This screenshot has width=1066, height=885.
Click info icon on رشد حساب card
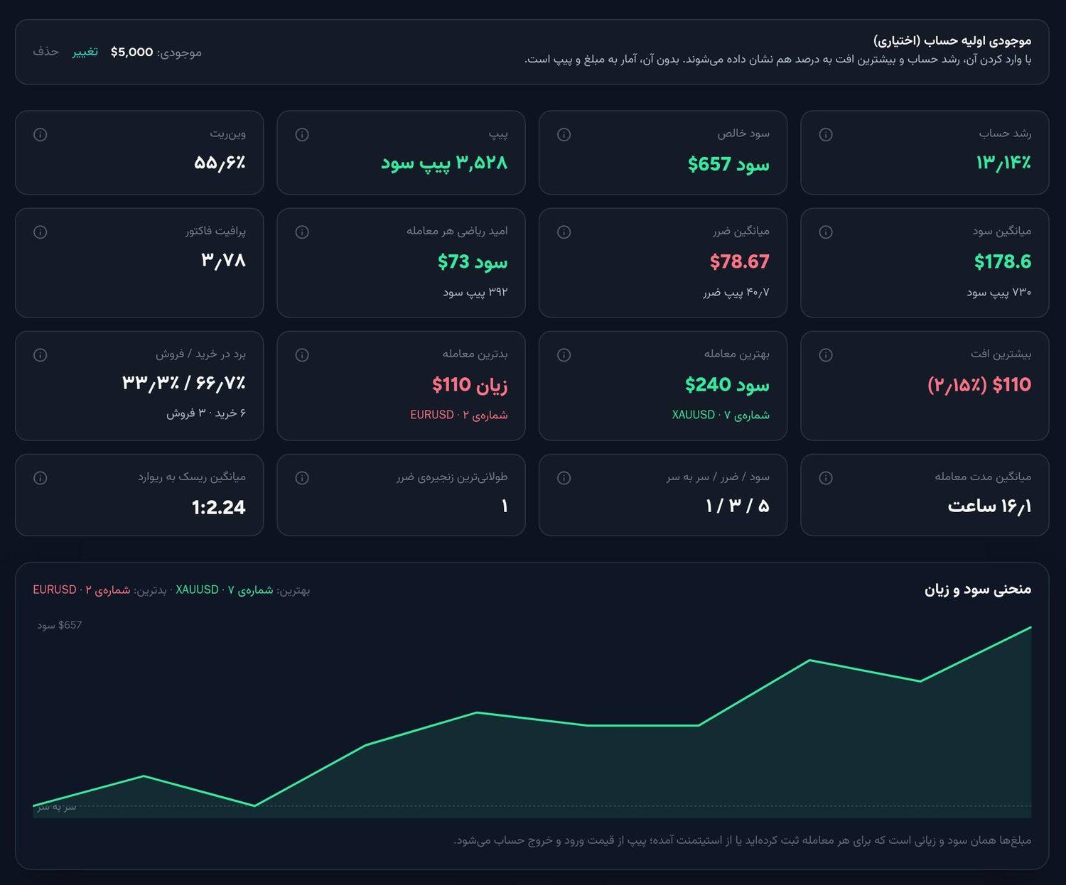826,134
